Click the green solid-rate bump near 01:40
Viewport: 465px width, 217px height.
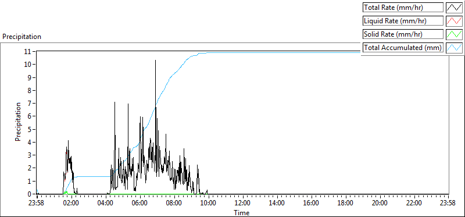pos(66,193)
